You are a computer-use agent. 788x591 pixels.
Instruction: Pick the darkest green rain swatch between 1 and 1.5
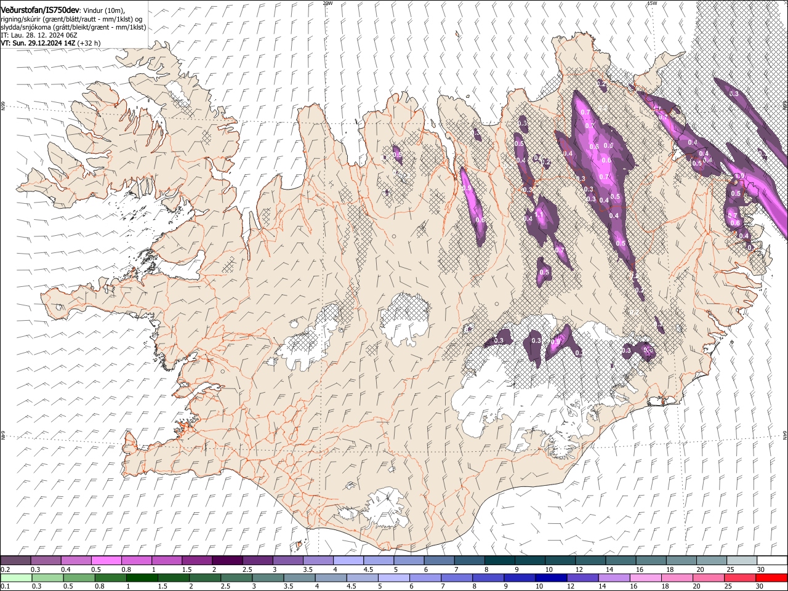(x=142, y=577)
